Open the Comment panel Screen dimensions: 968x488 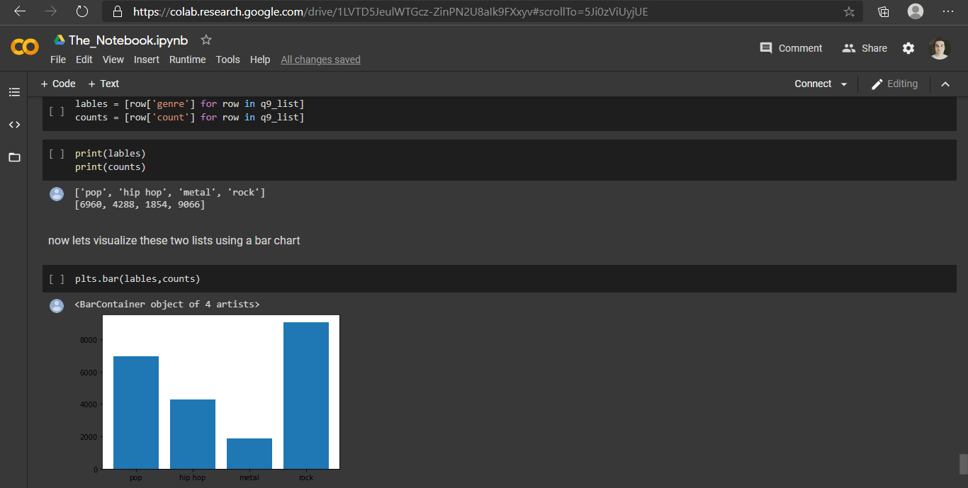[x=791, y=47]
